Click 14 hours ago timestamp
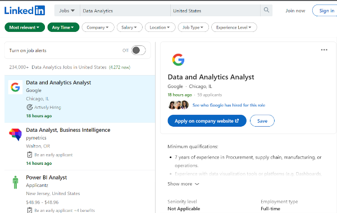This screenshot has height=213, width=337. click(x=39, y=163)
